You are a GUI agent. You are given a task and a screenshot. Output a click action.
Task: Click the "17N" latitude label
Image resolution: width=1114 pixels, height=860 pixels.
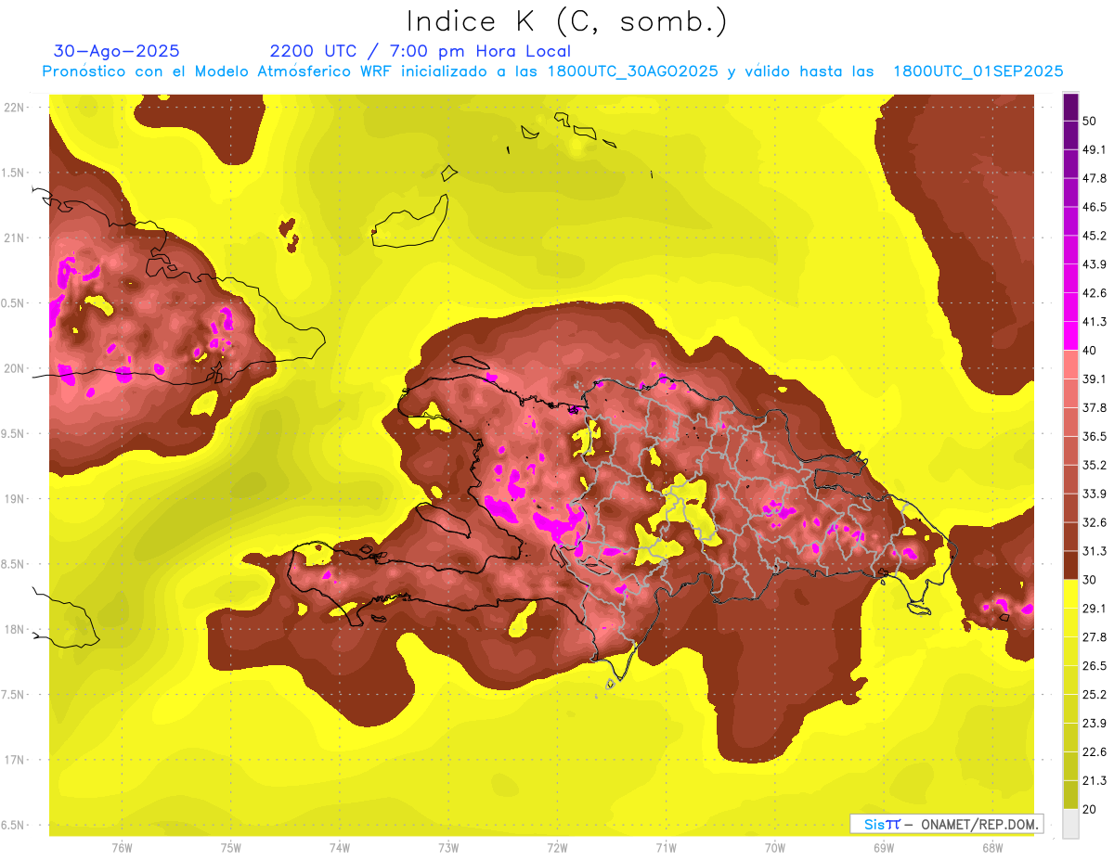click(x=14, y=760)
